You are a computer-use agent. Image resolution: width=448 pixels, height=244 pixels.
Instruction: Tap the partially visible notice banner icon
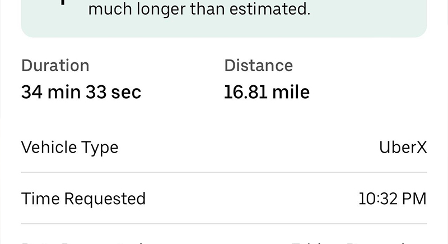[64, 2]
